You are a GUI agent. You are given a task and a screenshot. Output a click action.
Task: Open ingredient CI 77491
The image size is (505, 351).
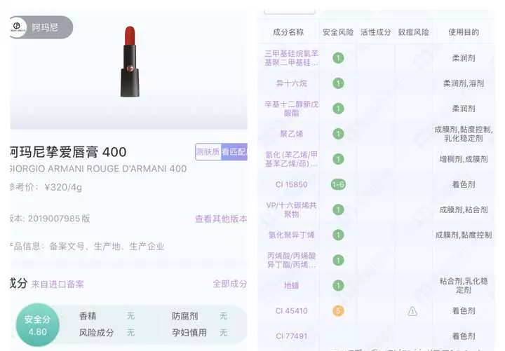(x=292, y=336)
